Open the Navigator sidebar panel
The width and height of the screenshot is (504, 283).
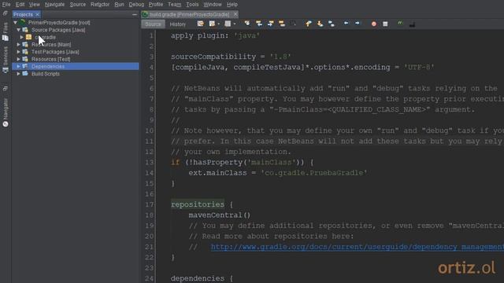(6, 112)
